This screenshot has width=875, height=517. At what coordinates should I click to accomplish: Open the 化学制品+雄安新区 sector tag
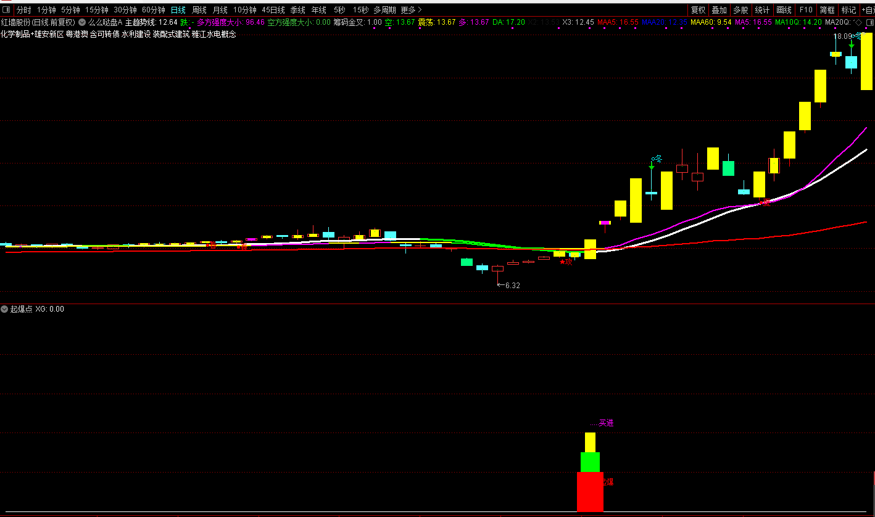pyautogui.click(x=32, y=34)
